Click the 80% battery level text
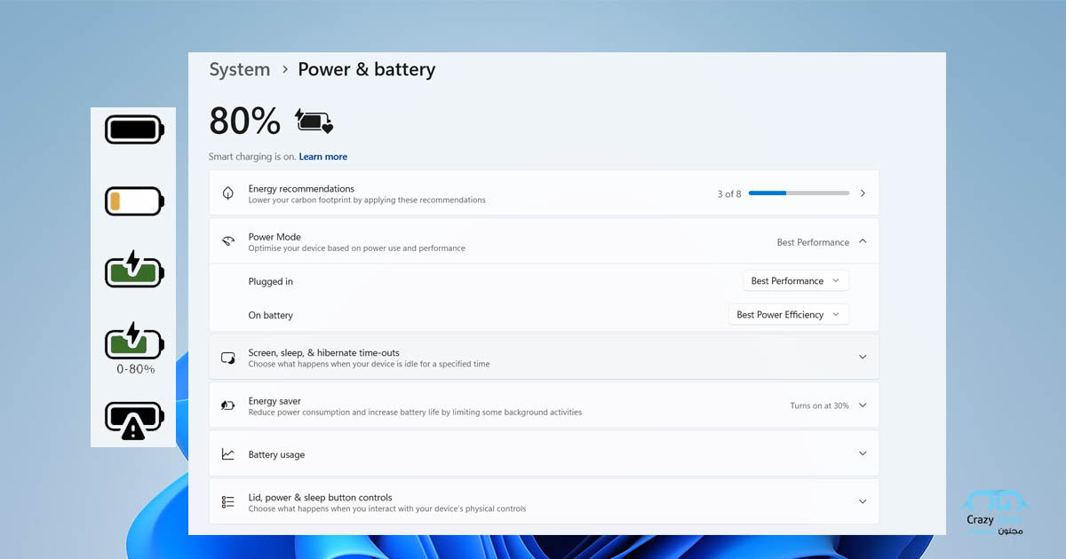Screen dimensions: 1066x559 (x=245, y=121)
